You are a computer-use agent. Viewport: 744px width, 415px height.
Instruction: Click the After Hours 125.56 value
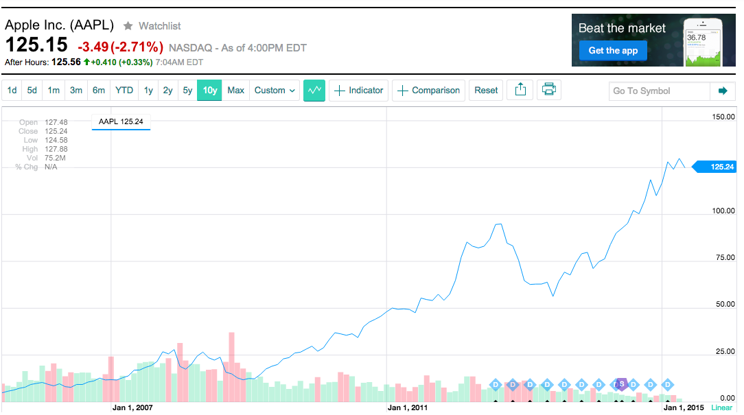[66, 62]
